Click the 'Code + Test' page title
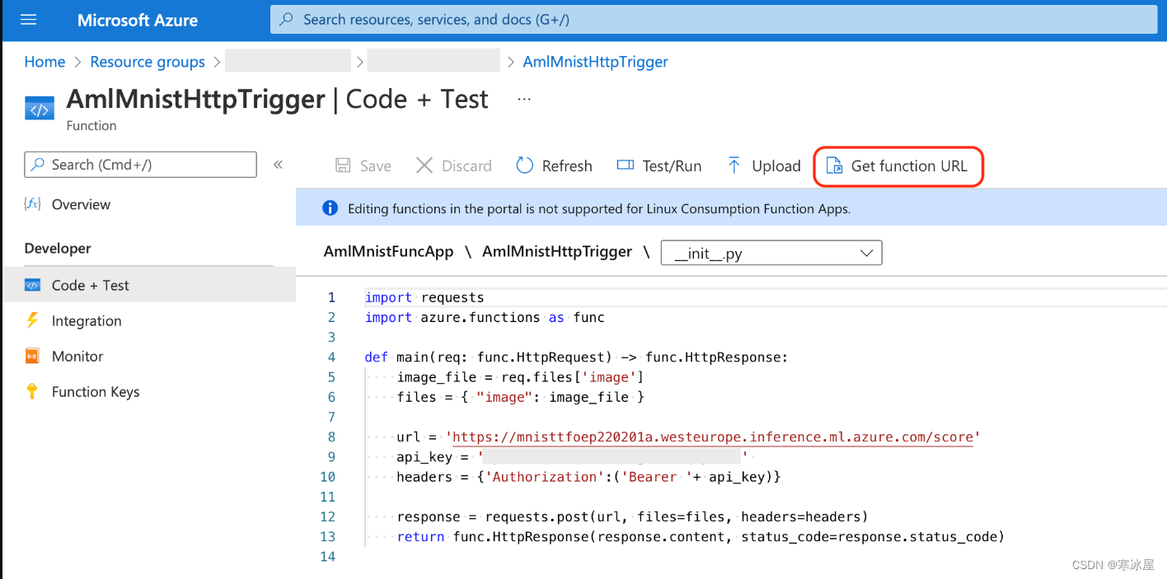 417,100
